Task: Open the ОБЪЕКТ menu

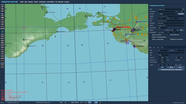Action: tap(31, 2)
